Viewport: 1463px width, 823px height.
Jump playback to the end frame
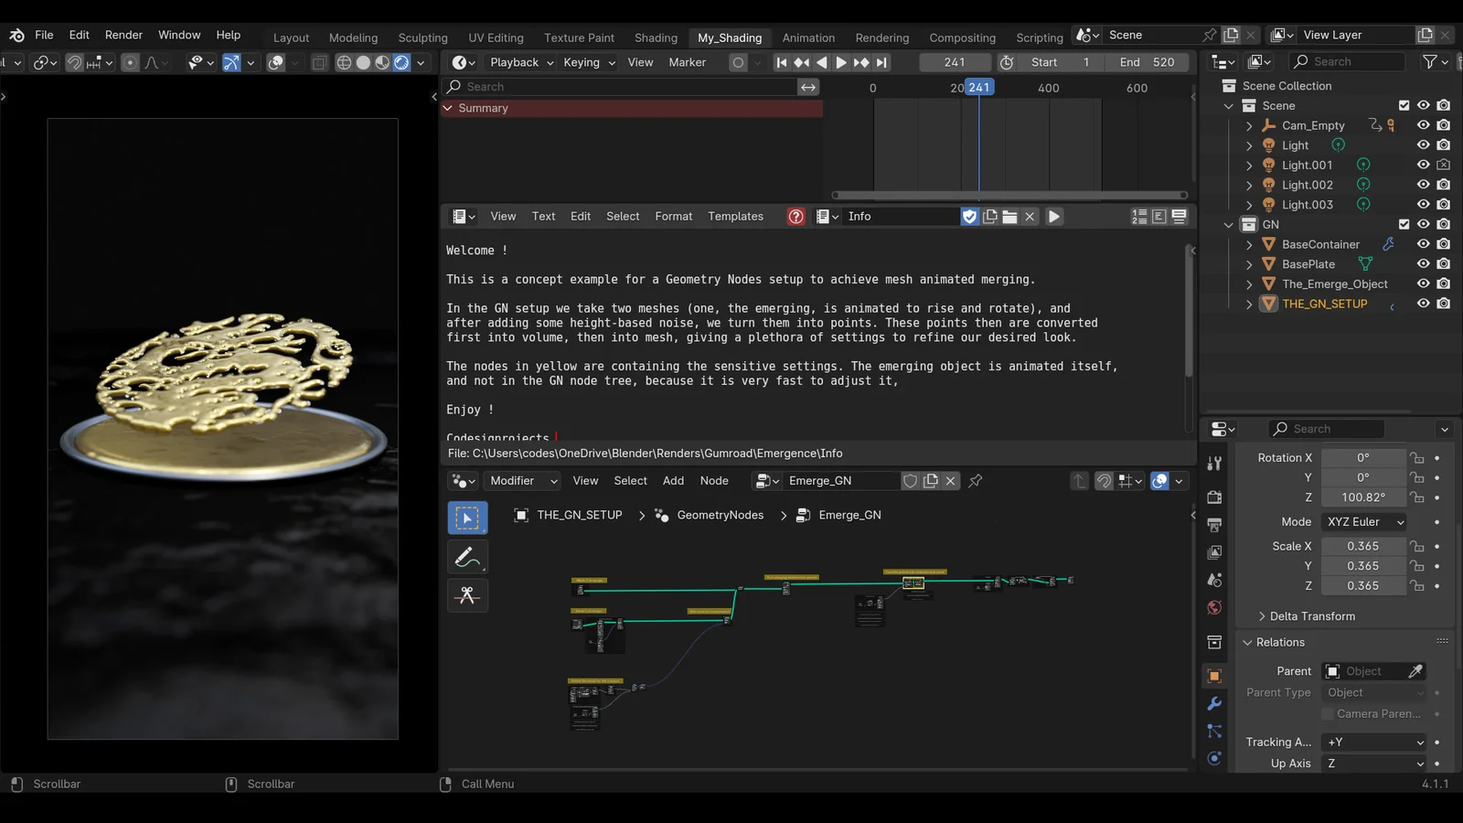pos(881,62)
